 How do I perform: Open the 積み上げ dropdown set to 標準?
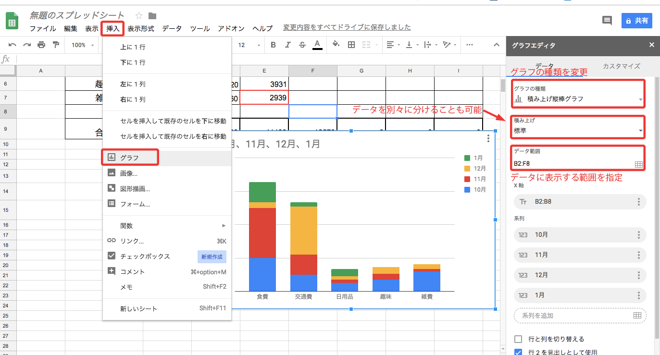(x=578, y=131)
